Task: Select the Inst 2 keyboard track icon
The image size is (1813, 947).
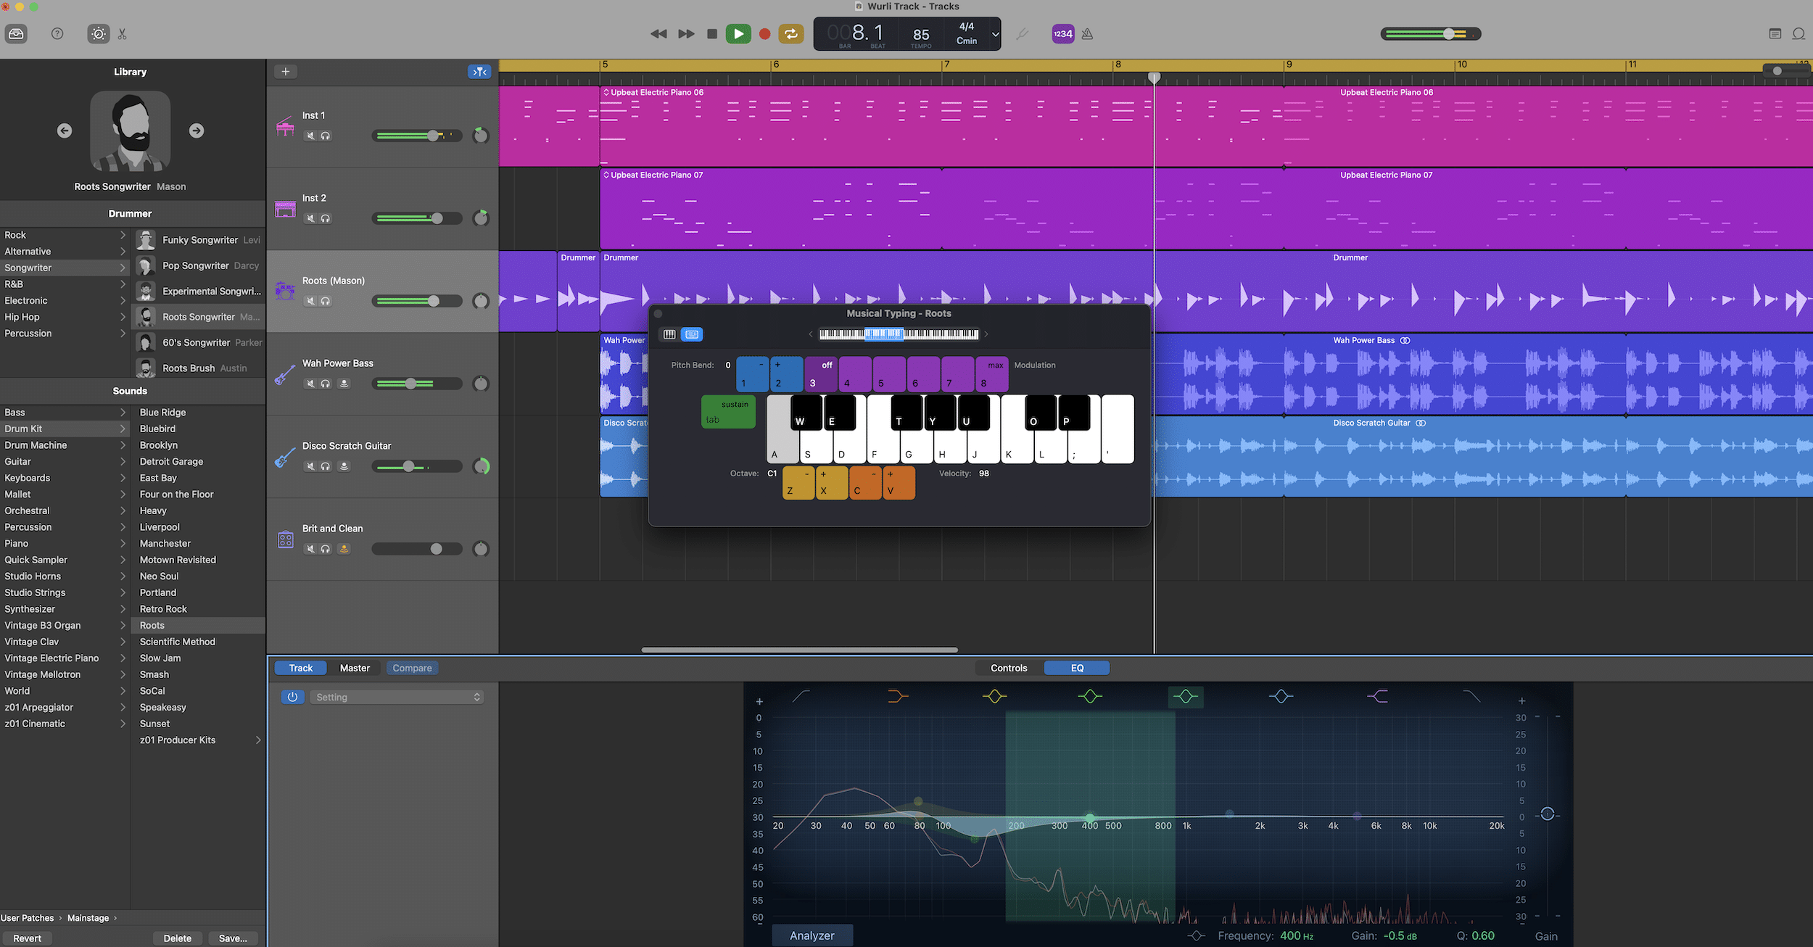Action: tap(285, 210)
